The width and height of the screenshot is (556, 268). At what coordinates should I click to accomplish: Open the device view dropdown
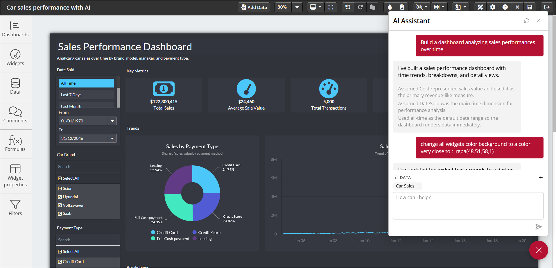click(315, 7)
